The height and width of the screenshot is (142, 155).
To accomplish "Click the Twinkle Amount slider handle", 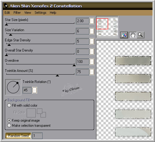I will (57, 75).
